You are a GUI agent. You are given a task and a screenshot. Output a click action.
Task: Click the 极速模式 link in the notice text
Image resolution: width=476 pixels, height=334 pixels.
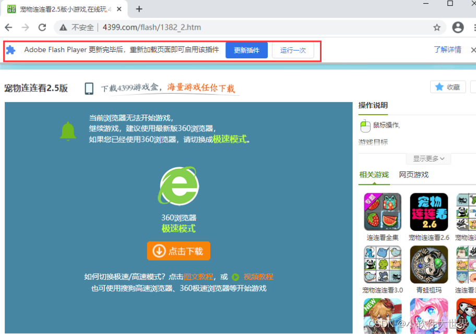point(230,140)
